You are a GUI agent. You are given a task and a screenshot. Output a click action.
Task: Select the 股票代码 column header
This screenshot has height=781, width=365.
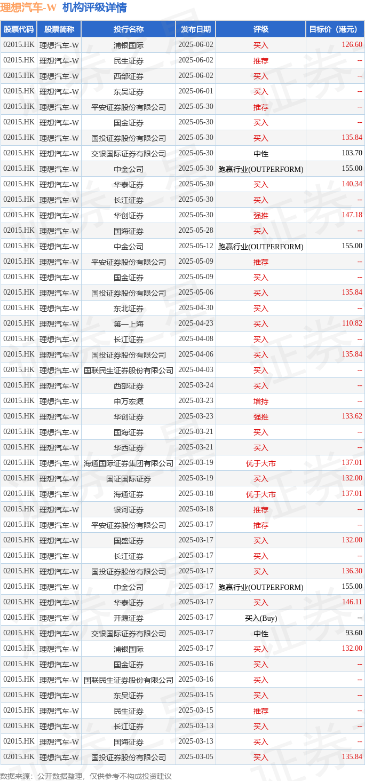[19, 29]
